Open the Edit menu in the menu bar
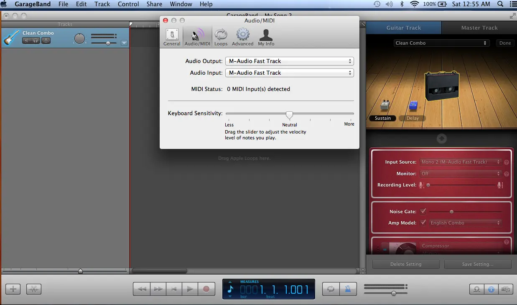 [x=81, y=4]
